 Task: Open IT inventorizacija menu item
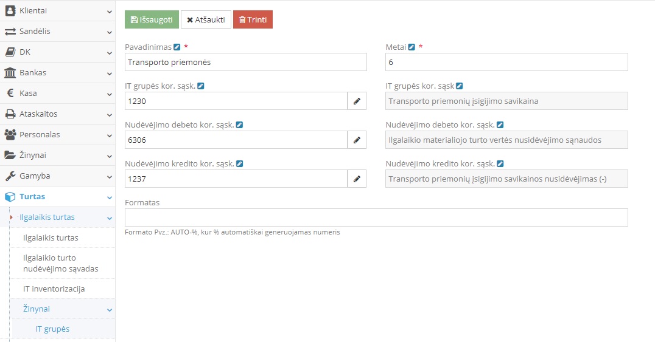(54, 289)
